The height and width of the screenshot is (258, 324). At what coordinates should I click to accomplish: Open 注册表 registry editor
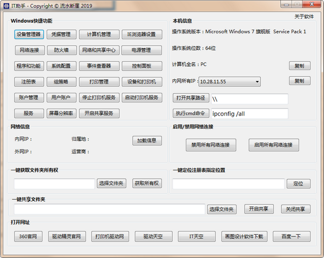click(x=29, y=82)
